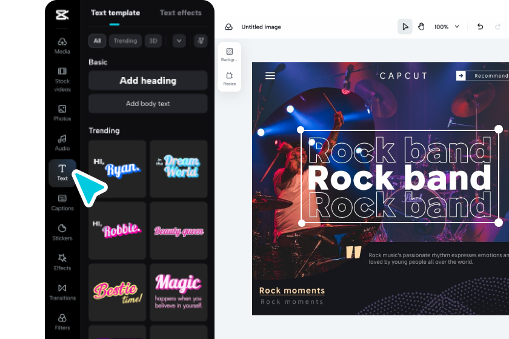Click the Rock music's passionate rhythm paragraph
Screen dimensions: 509x339
point(439,258)
